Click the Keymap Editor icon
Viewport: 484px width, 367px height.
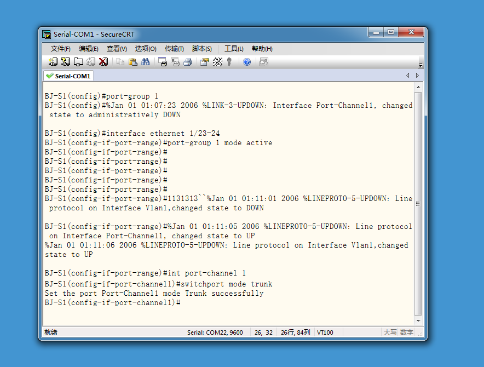coord(217,62)
